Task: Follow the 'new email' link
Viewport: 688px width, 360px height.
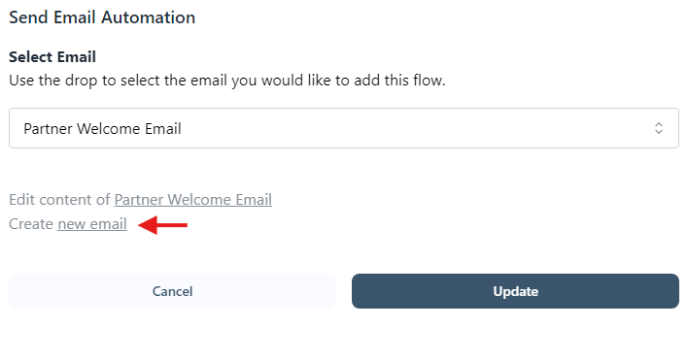Action: pos(92,224)
